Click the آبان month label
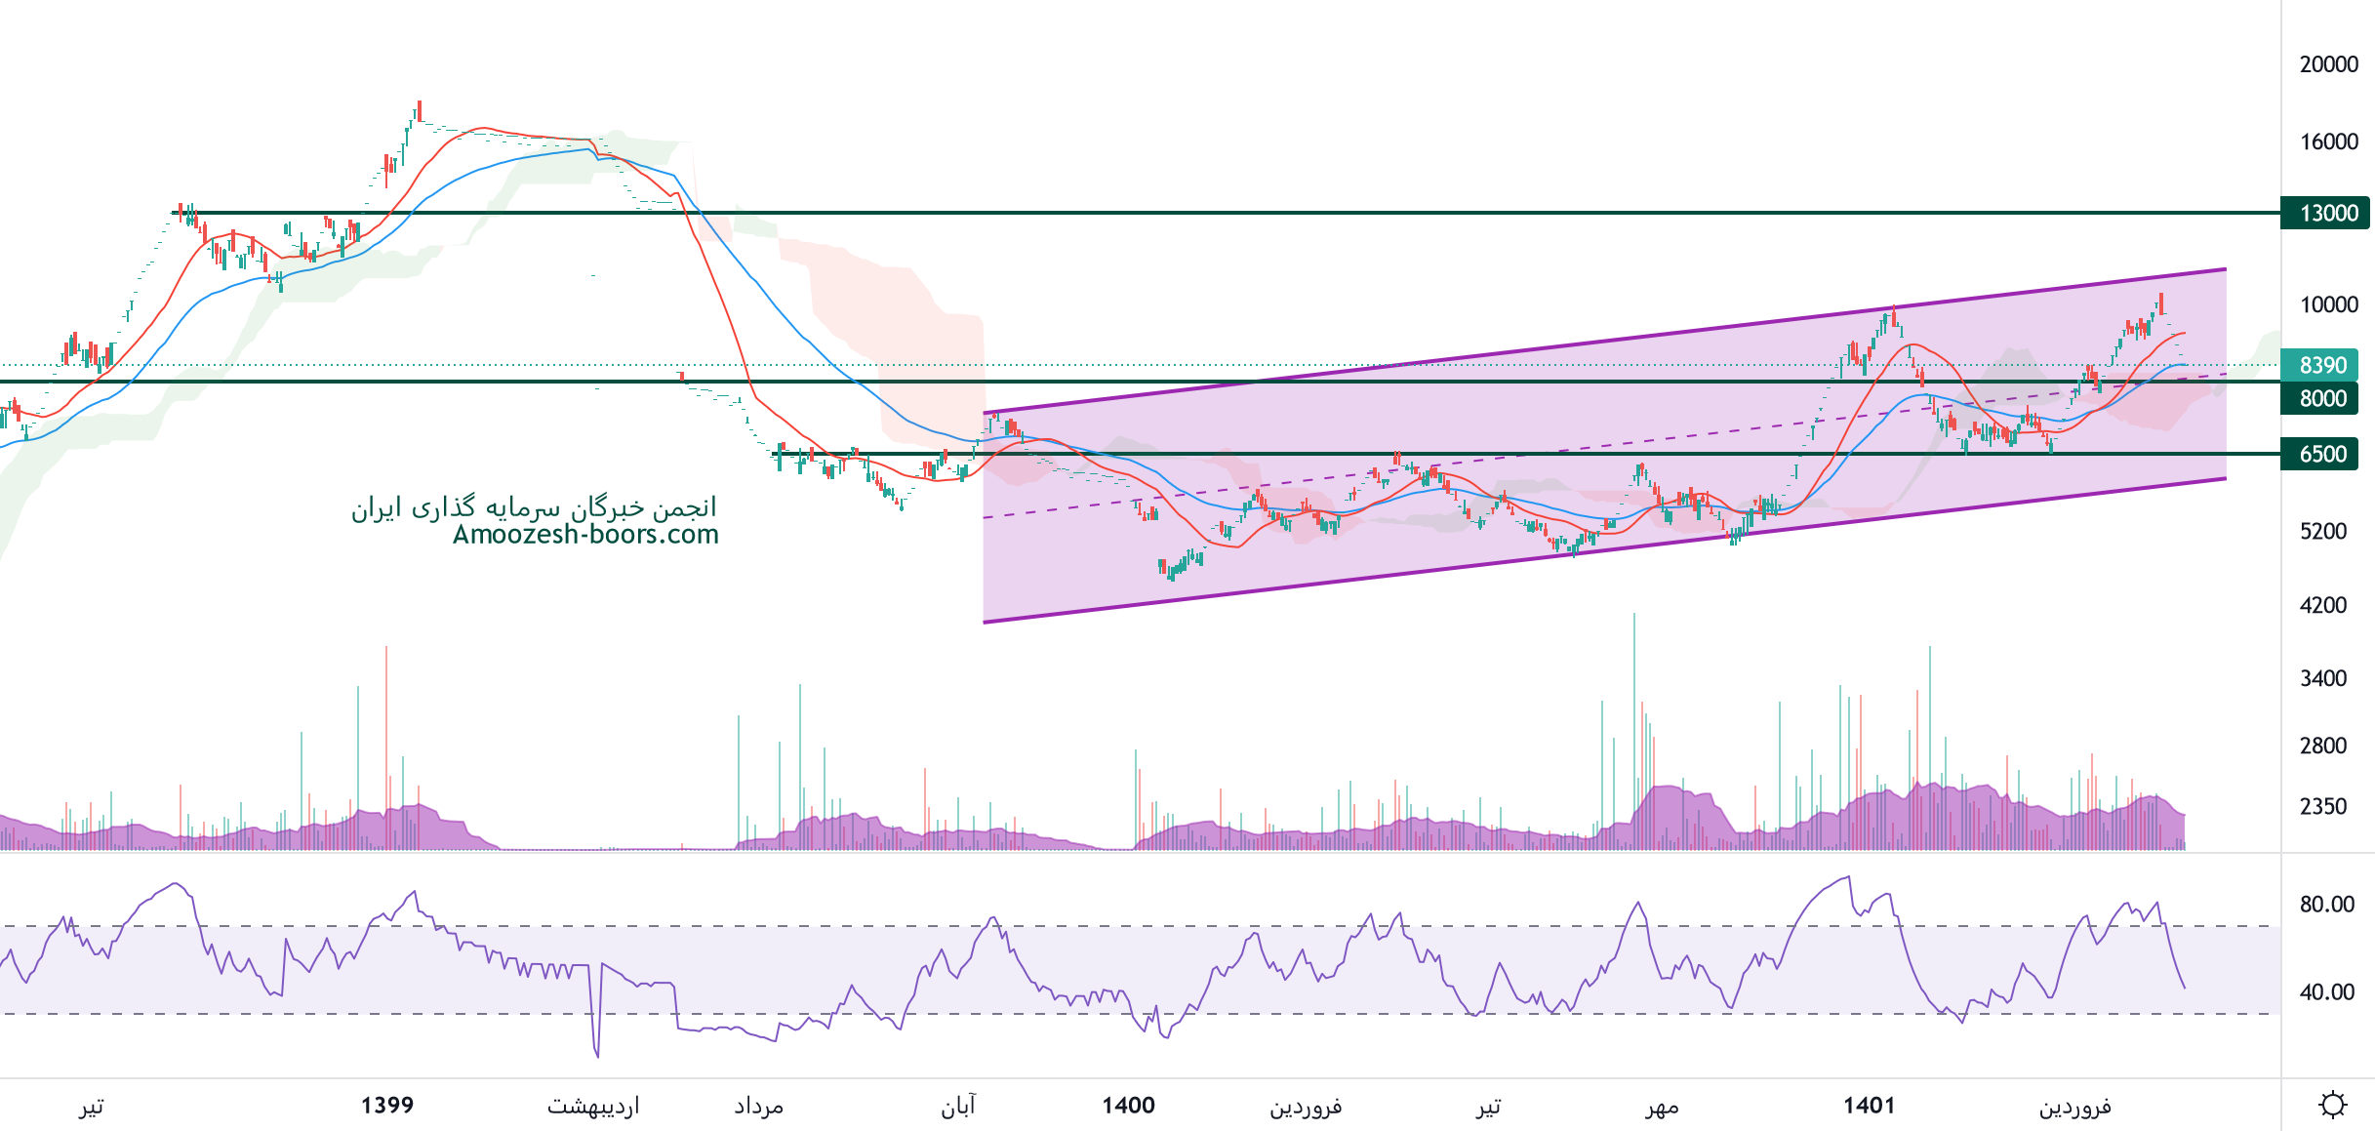 pos(957,1106)
